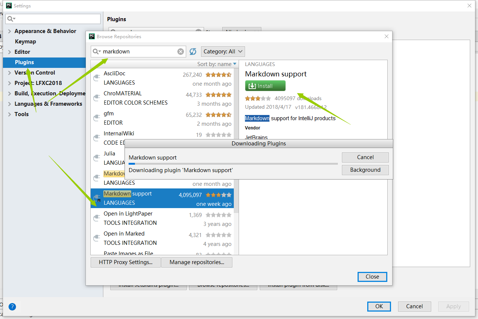Expand the Tools settings node
Screen dimensions: 478x319
pyautogui.click(x=10, y=114)
